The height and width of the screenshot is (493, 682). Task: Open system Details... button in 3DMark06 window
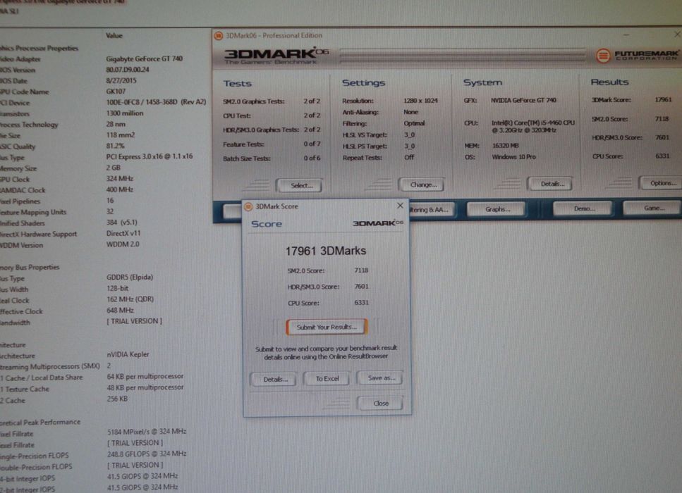point(551,184)
